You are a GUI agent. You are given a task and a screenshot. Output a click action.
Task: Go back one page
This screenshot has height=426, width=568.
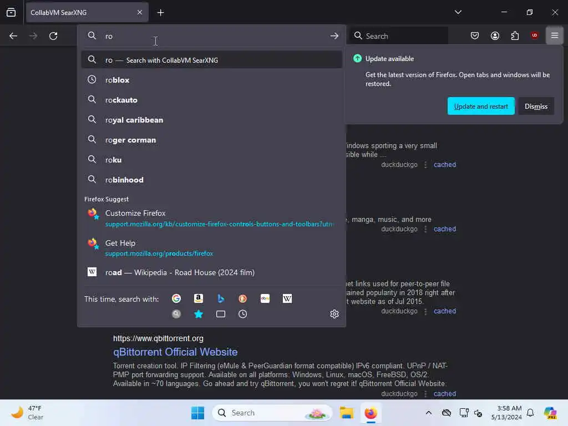(13, 36)
